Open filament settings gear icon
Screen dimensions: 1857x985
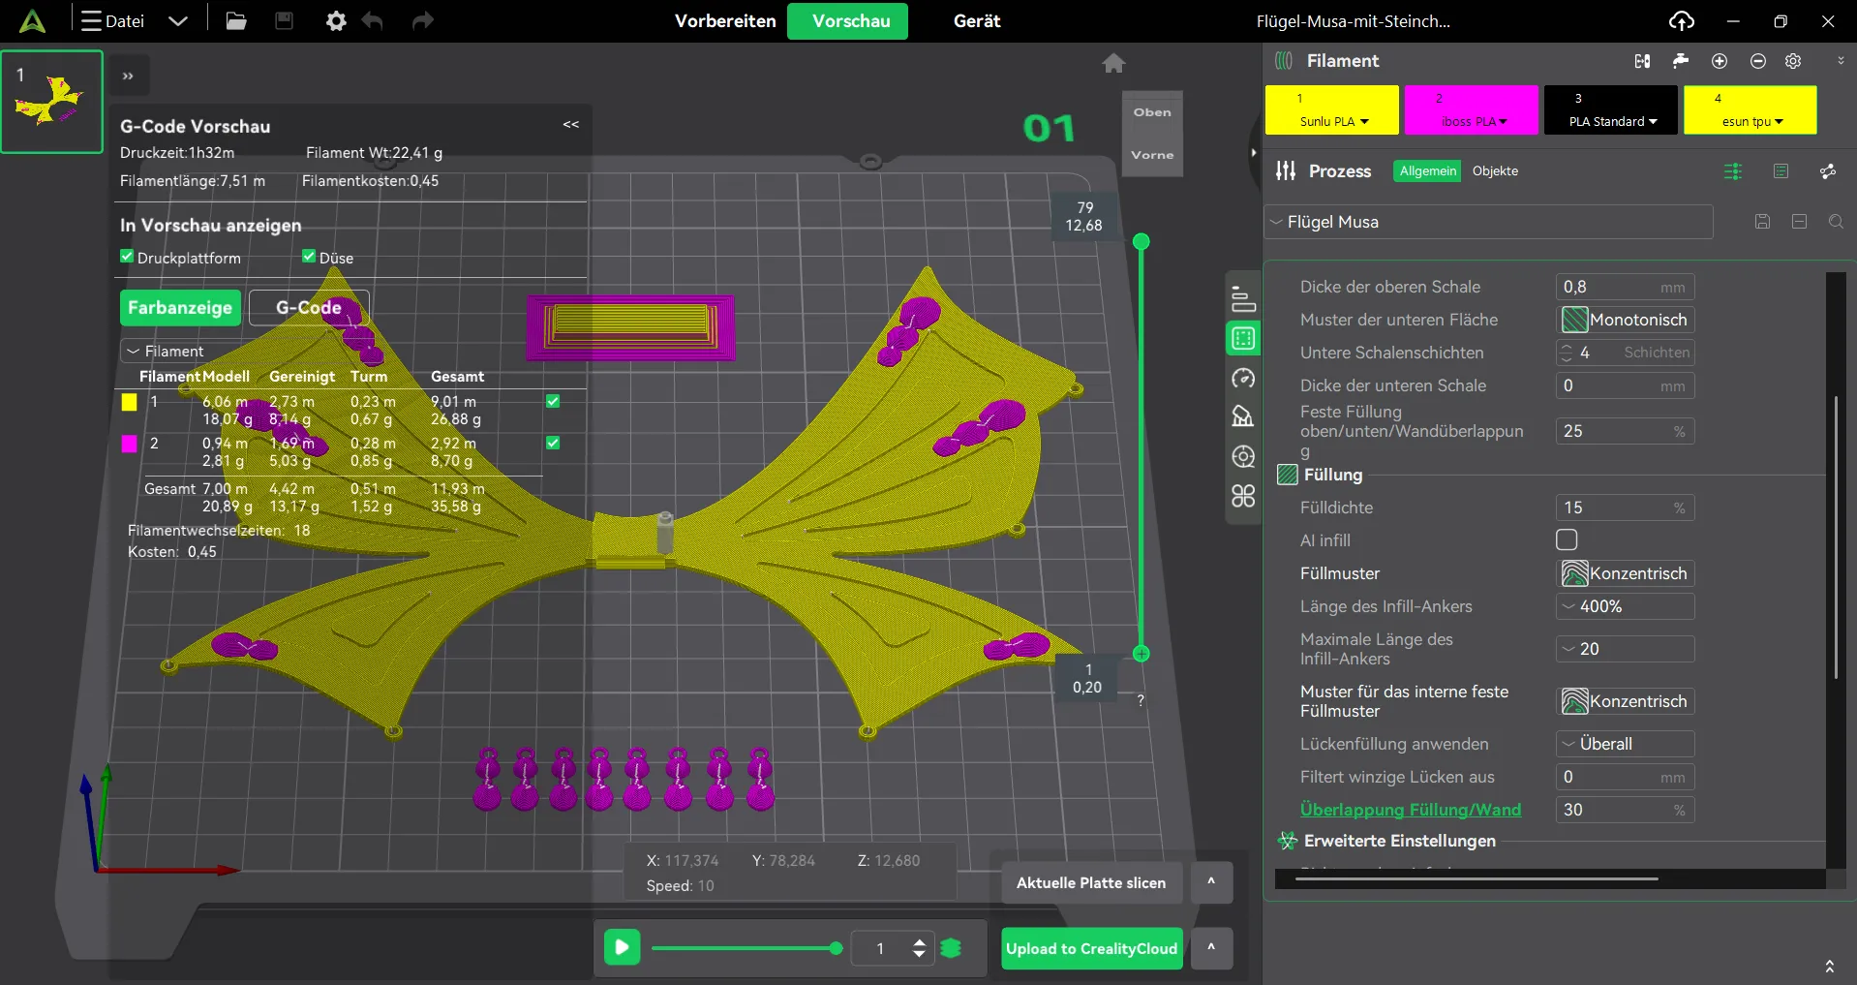coord(1793,61)
